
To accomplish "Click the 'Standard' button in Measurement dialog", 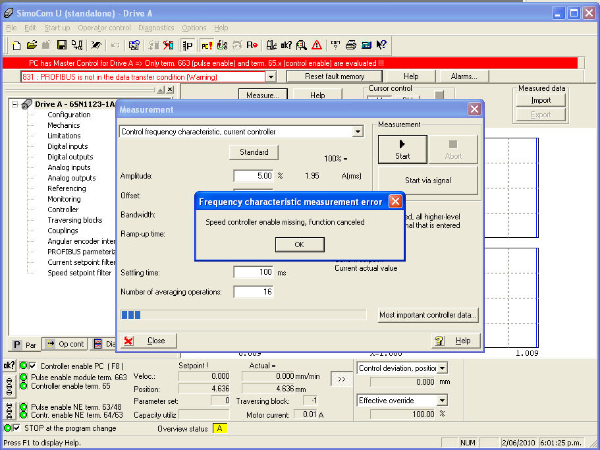I will click(254, 152).
